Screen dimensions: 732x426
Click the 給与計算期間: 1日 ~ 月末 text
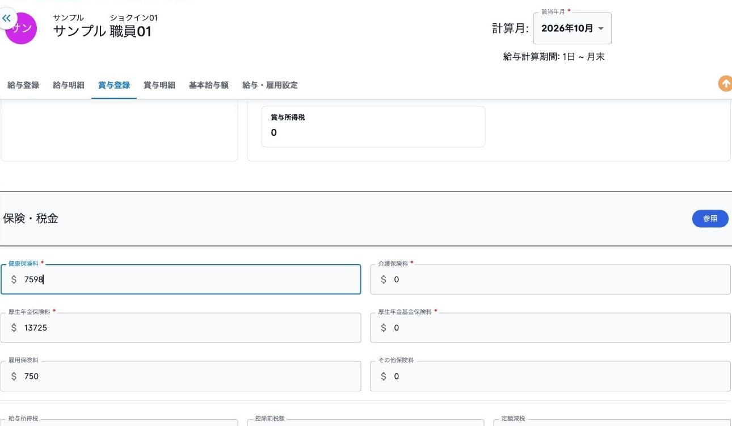[554, 57]
